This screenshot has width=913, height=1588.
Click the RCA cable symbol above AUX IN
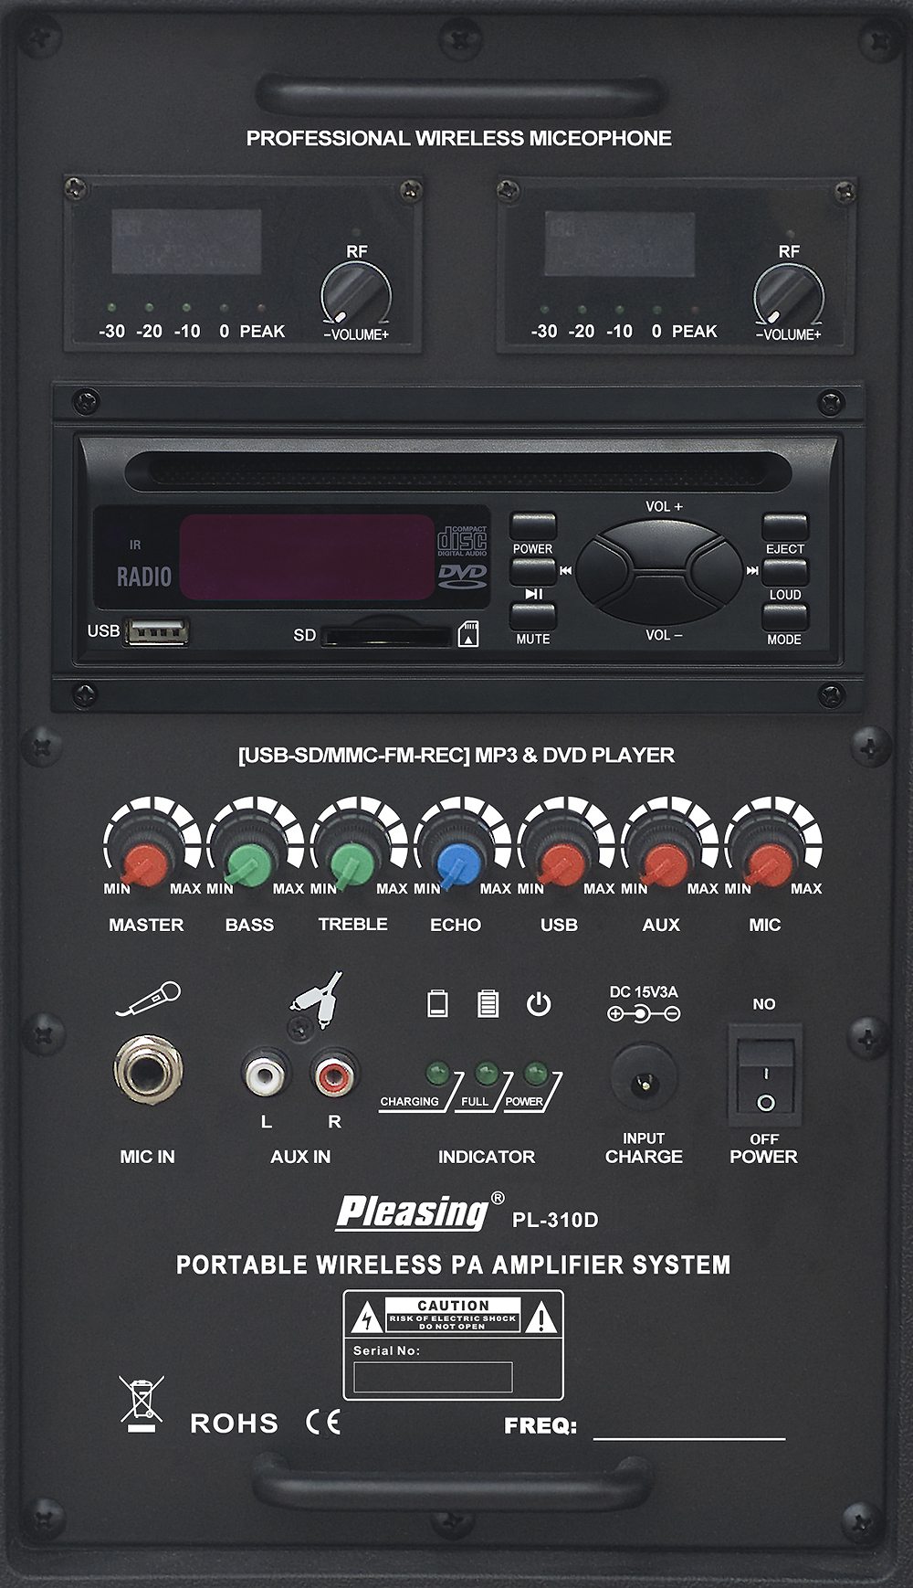click(x=317, y=1000)
